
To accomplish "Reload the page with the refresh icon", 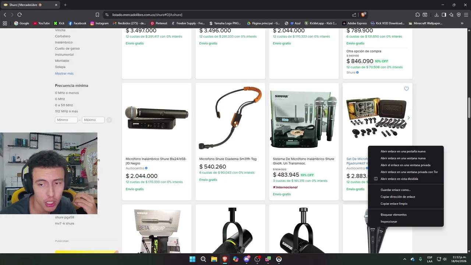I will click(20, 15).
